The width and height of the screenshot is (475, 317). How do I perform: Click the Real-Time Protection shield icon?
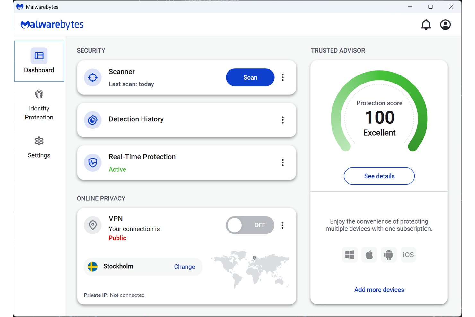(x=93, y=163)
